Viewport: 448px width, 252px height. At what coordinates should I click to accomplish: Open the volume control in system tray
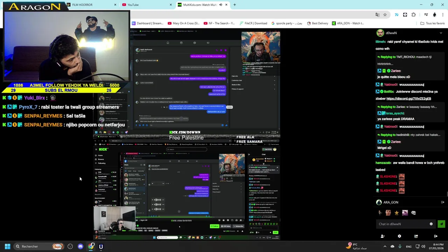(x=423, y=246)
